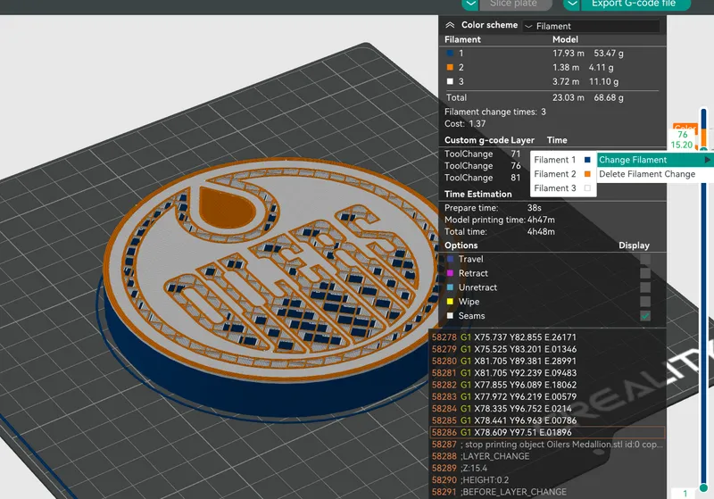Expand the Change Filament submenu arrow

pyautogui.click(x=707, y=160)
